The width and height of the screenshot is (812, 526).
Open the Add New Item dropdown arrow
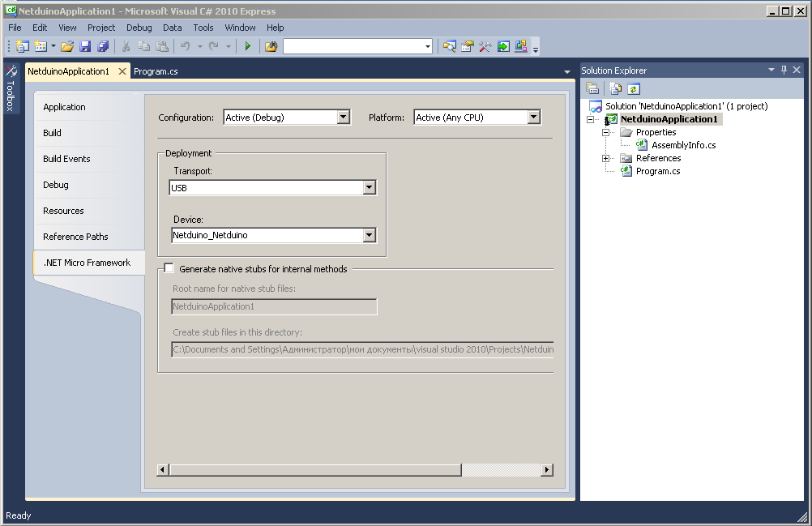pos(53,46)
